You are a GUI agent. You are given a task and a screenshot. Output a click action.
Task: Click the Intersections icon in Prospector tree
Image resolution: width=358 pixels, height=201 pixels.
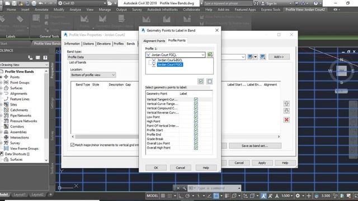click(6, 137)
